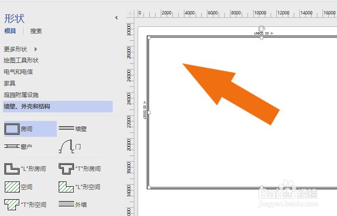Viewport: 337px width, 216px height.
Task: Click the rotation handle above the room
Action: pos(261,28)
